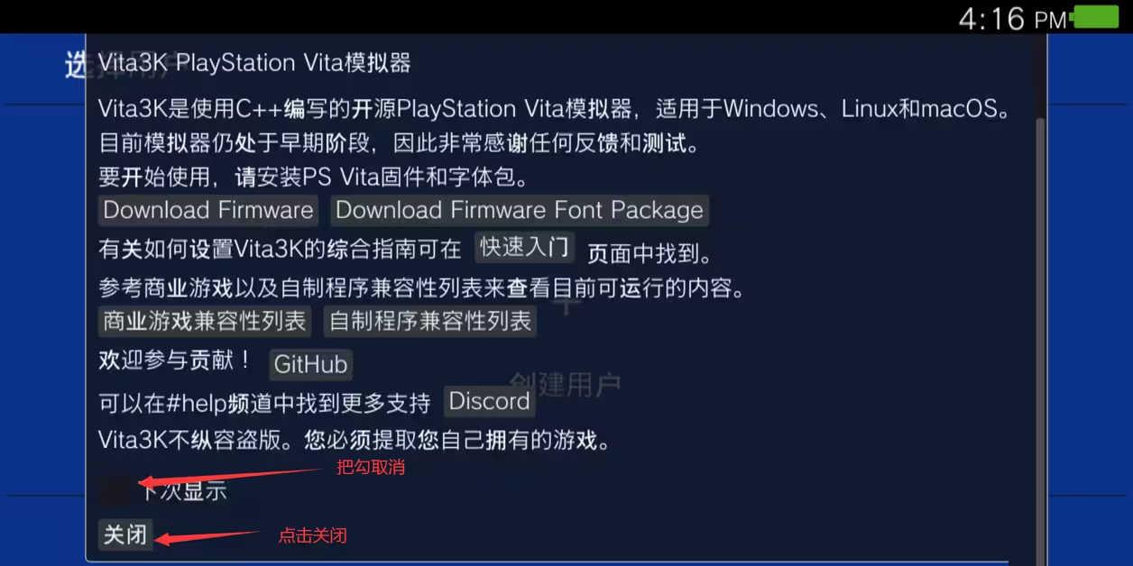Click the partially hidden 选择用户 heading
This screenshot has width=1133, height=566.
coord(76,64)
